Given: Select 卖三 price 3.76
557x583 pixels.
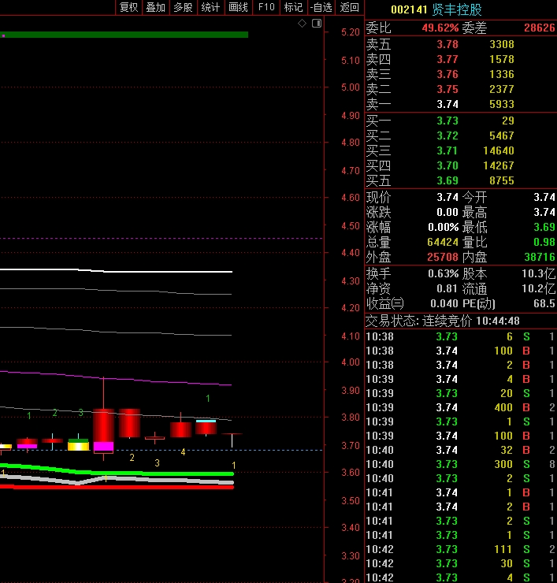Looking at the screenshot, I should click(447, 74).
